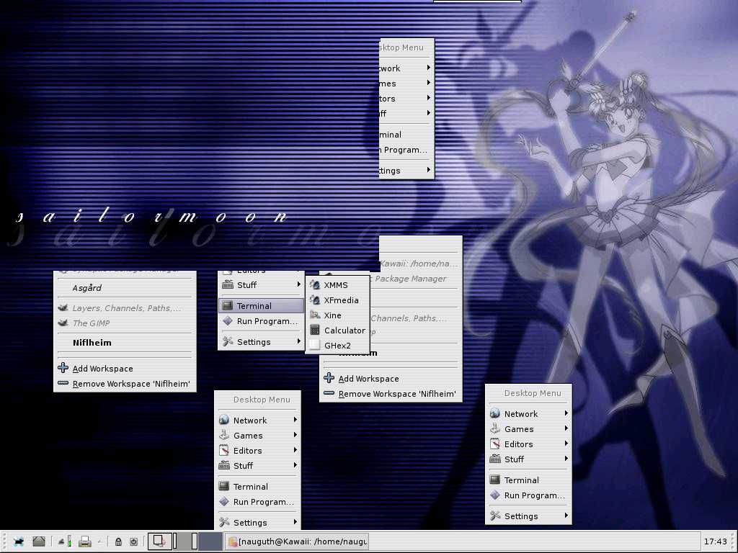Image resolution: width=738 pixels, height=553 pixels.
Task: Open the small arrow next to the printer launcher
Action: 99,541
